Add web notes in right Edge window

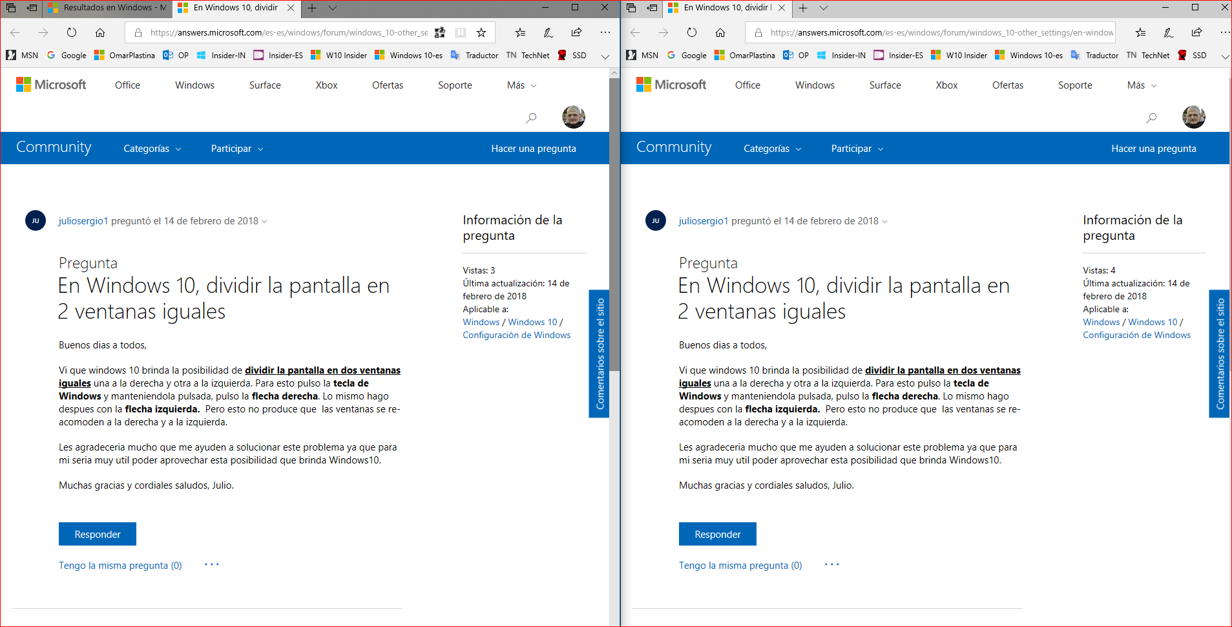coord(1169,32)
